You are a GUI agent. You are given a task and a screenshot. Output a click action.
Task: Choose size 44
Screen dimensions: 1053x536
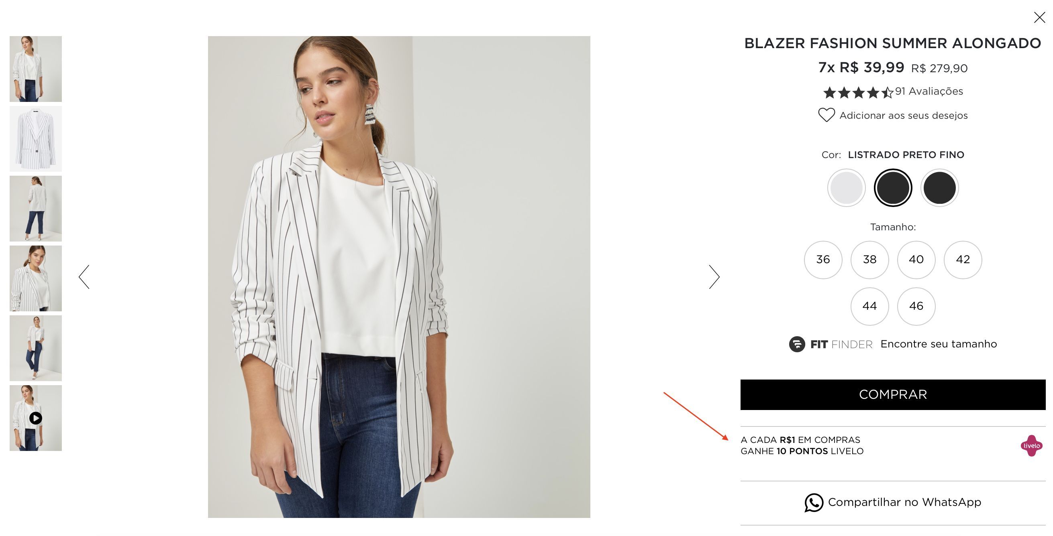click(869, 306)
